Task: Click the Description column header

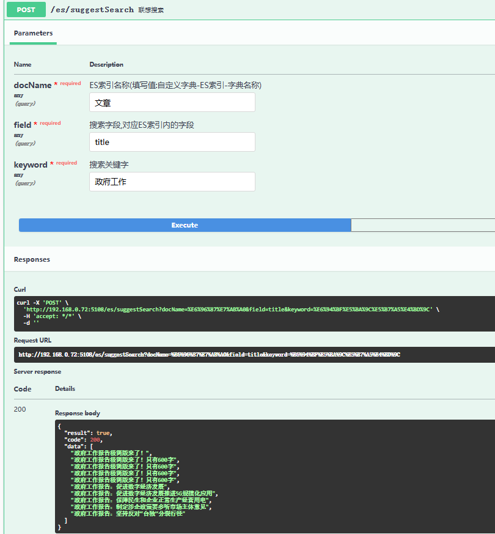Action: tap(106, 64)
